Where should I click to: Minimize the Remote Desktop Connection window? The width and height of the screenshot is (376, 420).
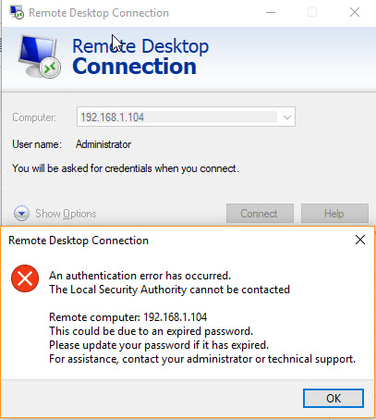pyautogui.click(x=271, y=12)
